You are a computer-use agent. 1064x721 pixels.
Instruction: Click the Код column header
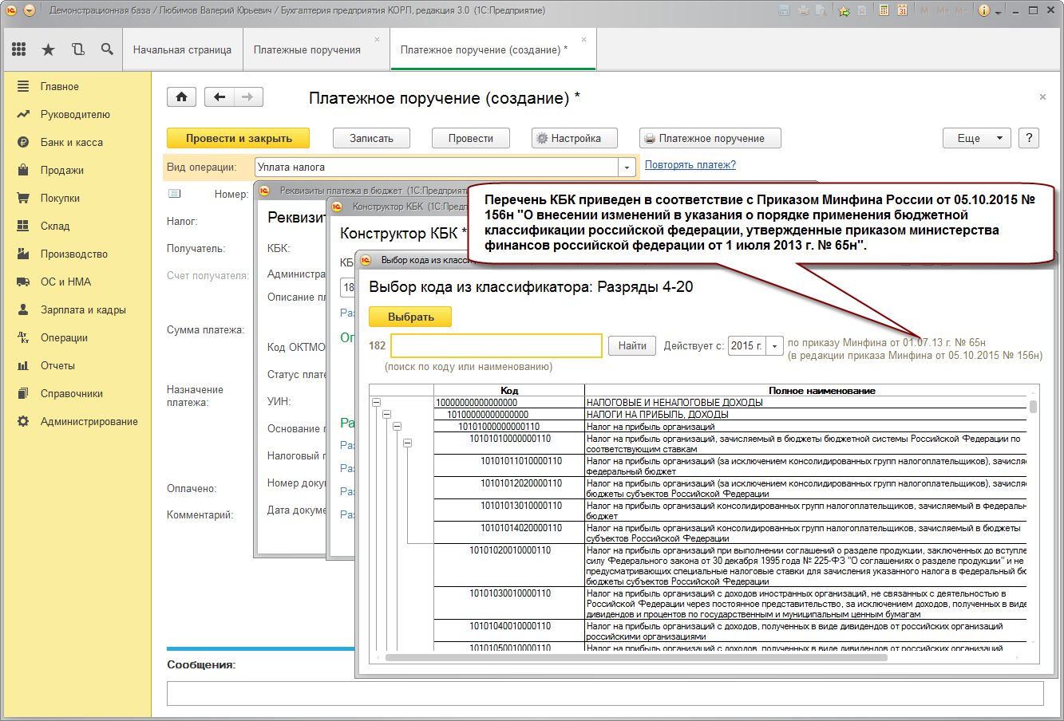[509, 391]
